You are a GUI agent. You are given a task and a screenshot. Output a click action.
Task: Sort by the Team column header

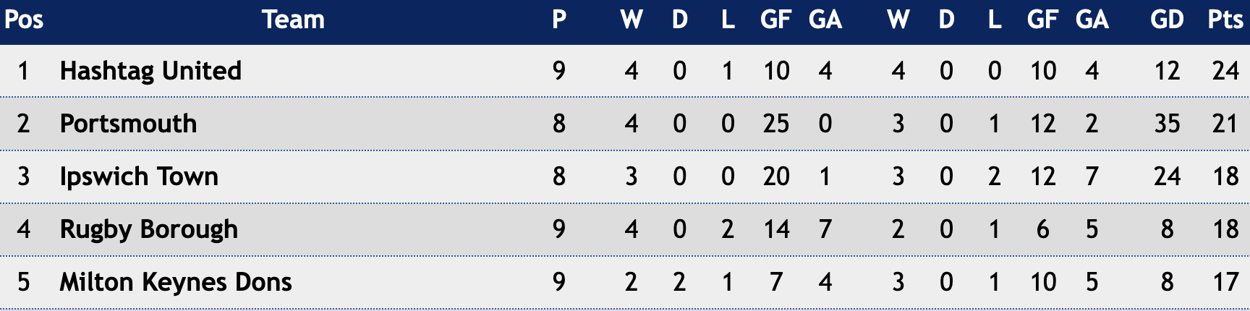click(293, 20)
